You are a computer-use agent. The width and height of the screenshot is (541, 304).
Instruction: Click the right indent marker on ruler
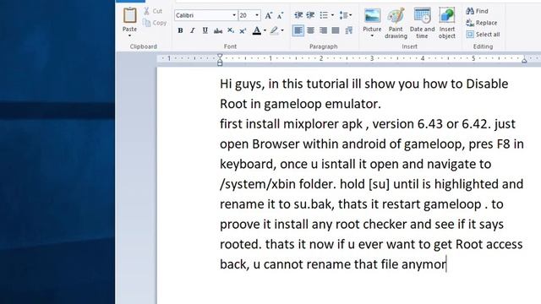tap(524, 60)
